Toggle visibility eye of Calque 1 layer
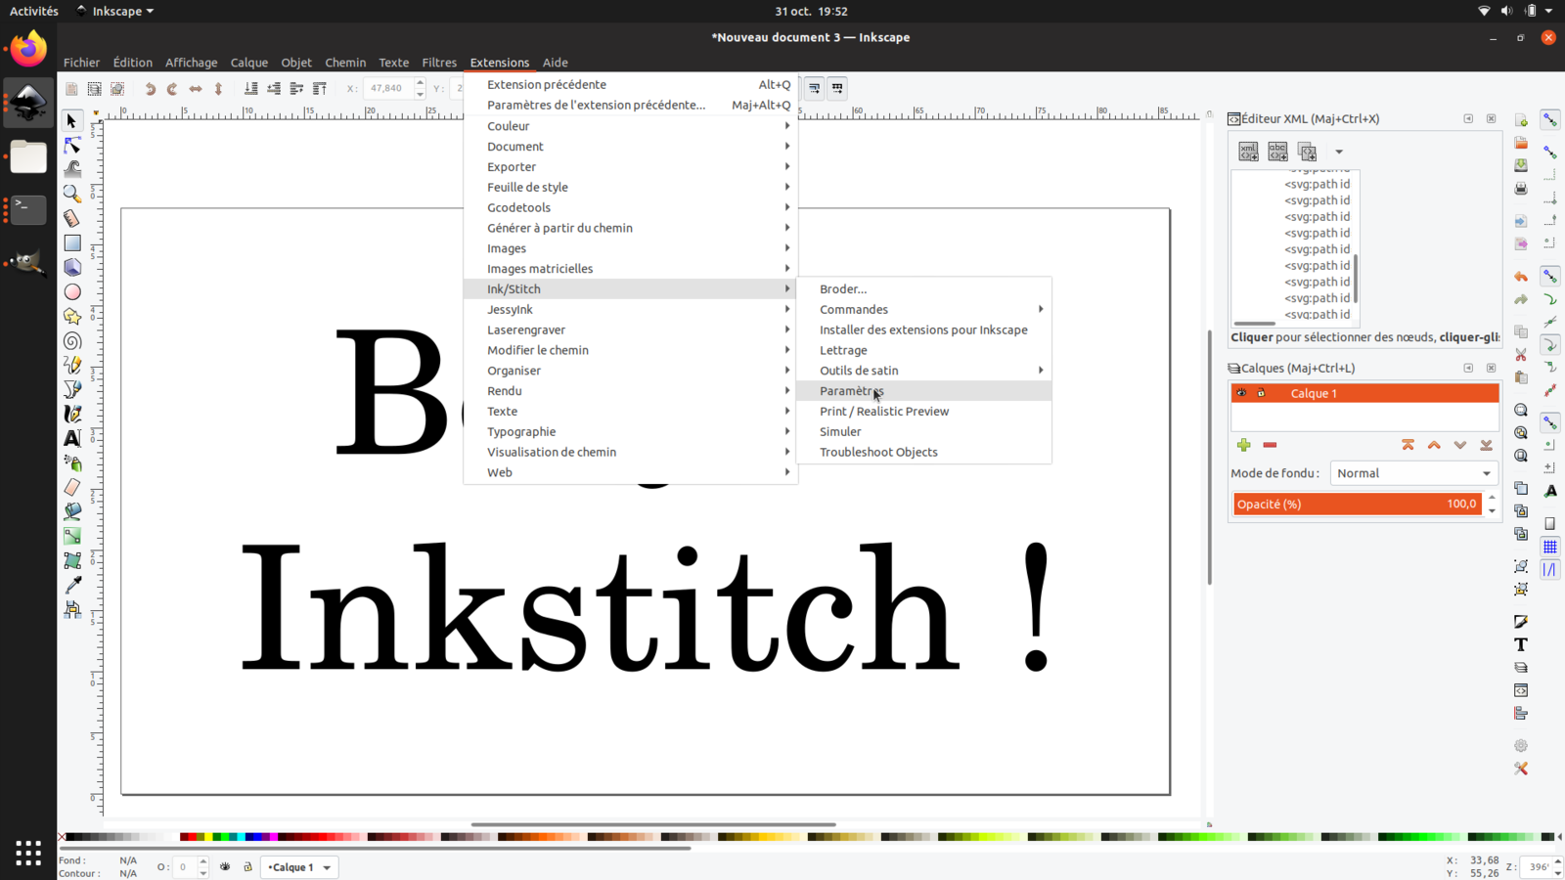Image resolution: width=1565 pixels, height=880 pixels. pos(1241,393)
